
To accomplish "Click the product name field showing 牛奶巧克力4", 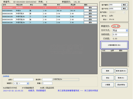I will (x=66, y=79).
